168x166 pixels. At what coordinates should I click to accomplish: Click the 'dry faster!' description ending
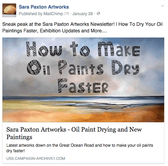tap(15, 151)
